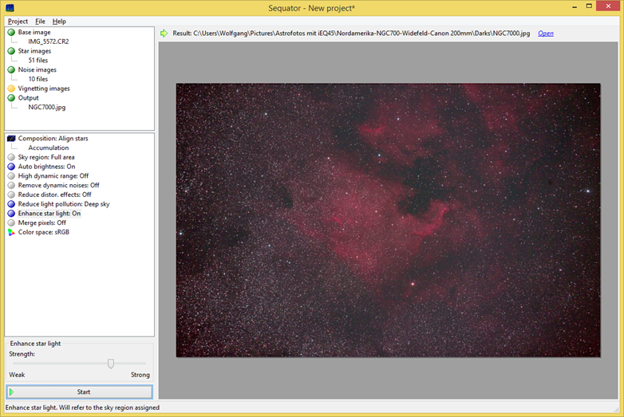Click the green Output status icon

[x=11, y=98]
